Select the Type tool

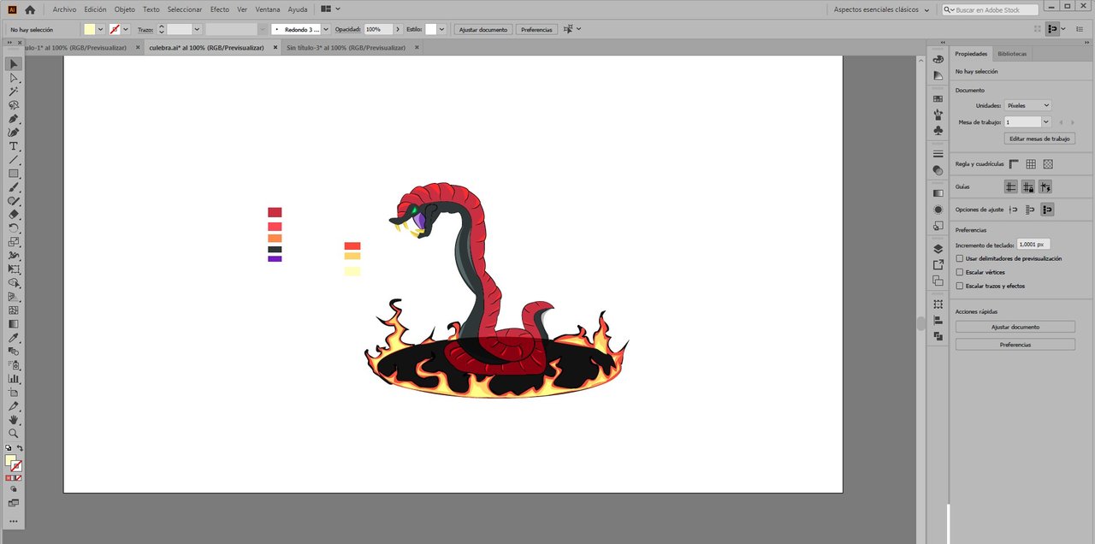pyautogui.click(x=14, y=146)
